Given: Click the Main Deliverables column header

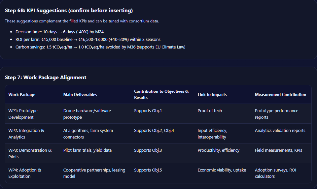Looking at the screenshot, I should pyautogui.click(x=80, y=95).
